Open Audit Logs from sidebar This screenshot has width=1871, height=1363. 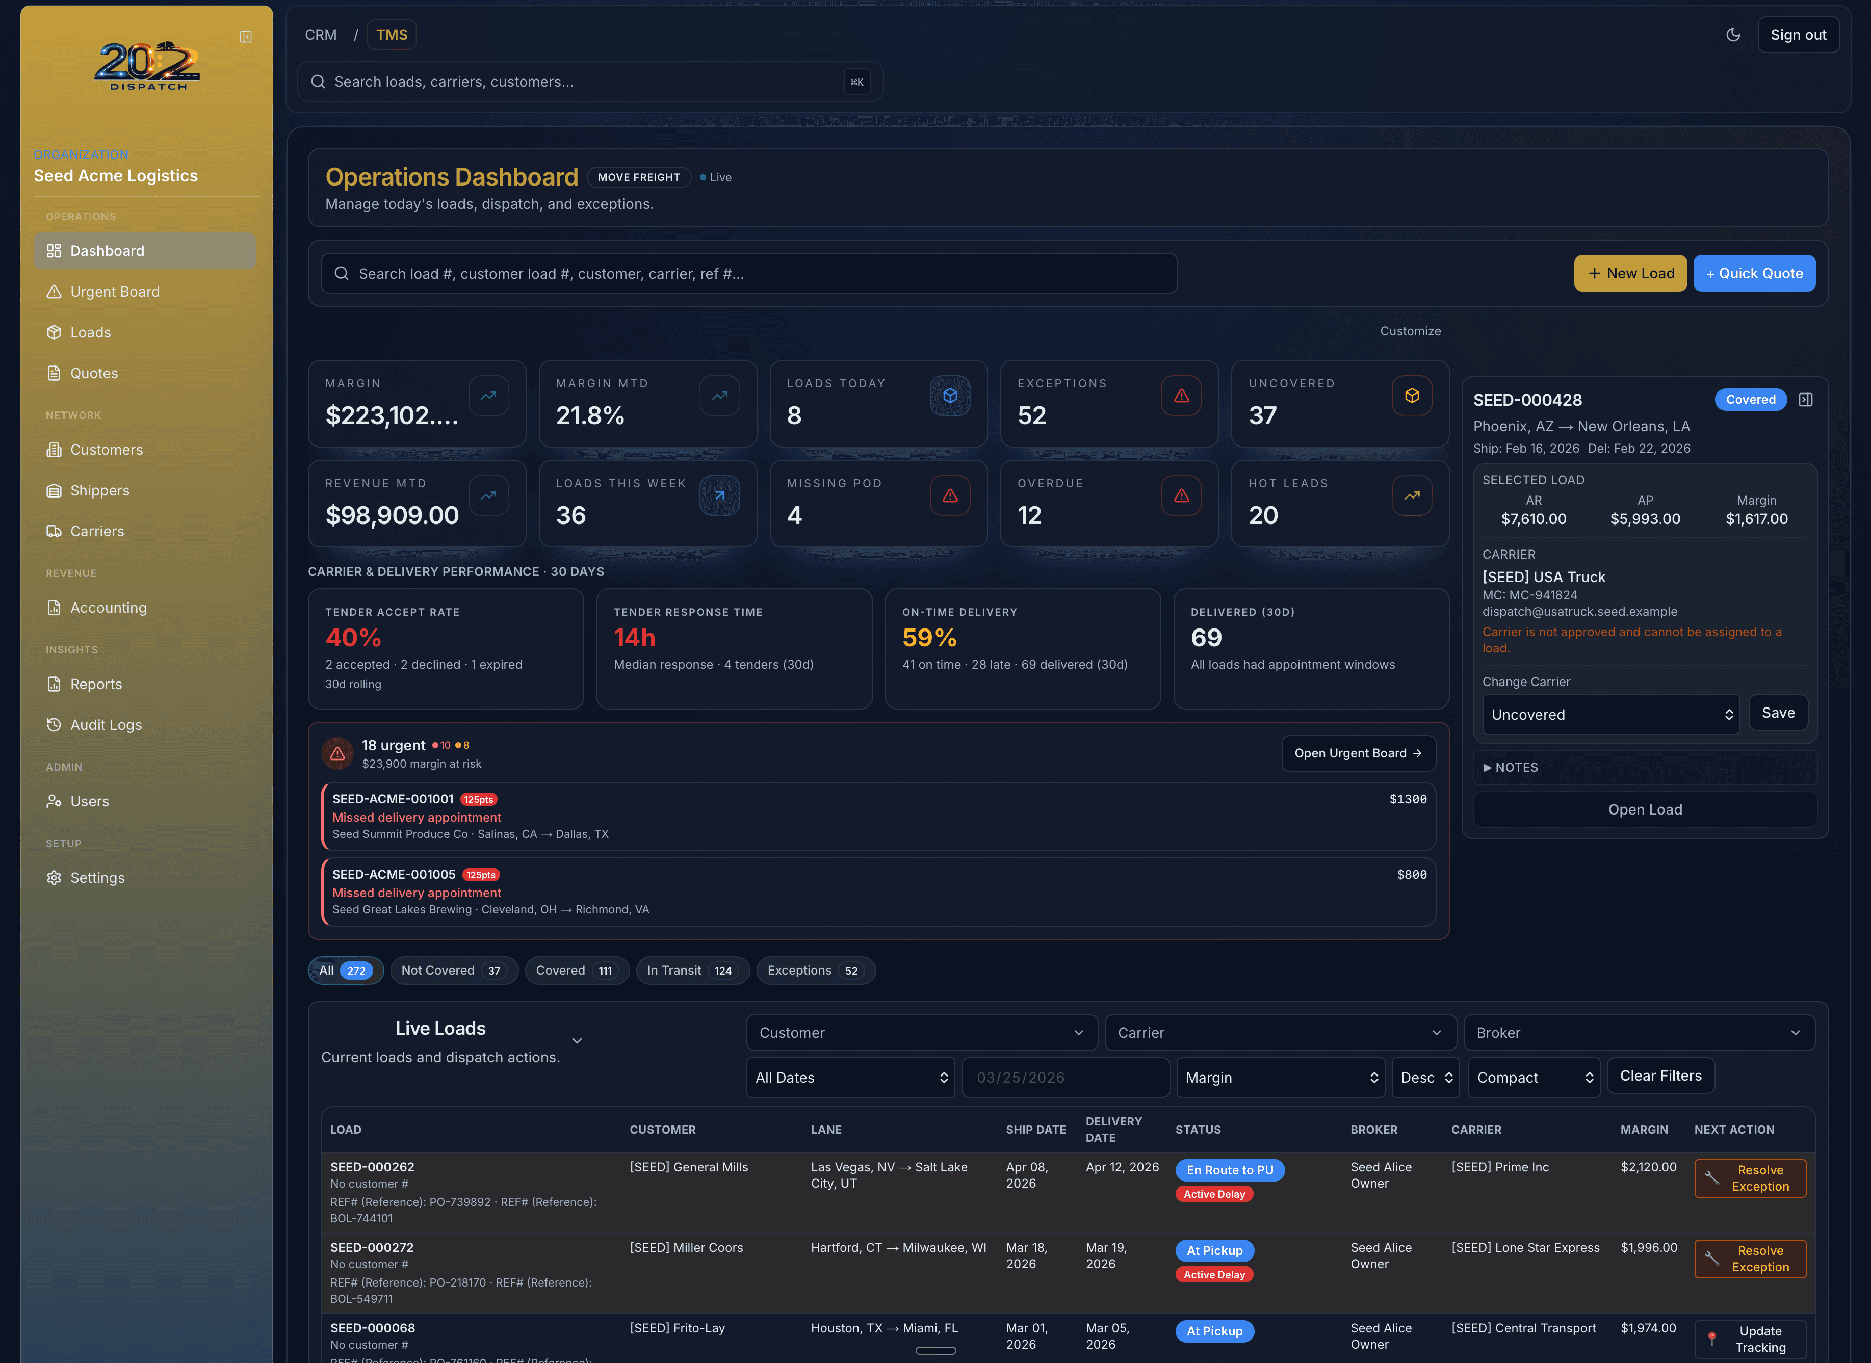pyautogui.click(x=107, y=724)
